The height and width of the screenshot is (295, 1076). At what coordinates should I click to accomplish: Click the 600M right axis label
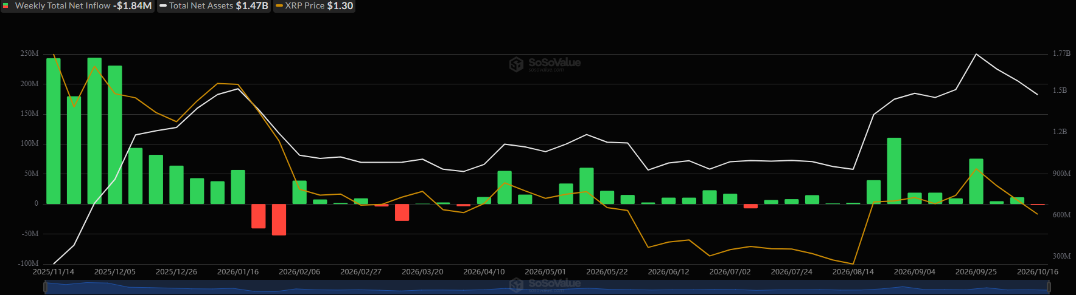pos(1062,215)
